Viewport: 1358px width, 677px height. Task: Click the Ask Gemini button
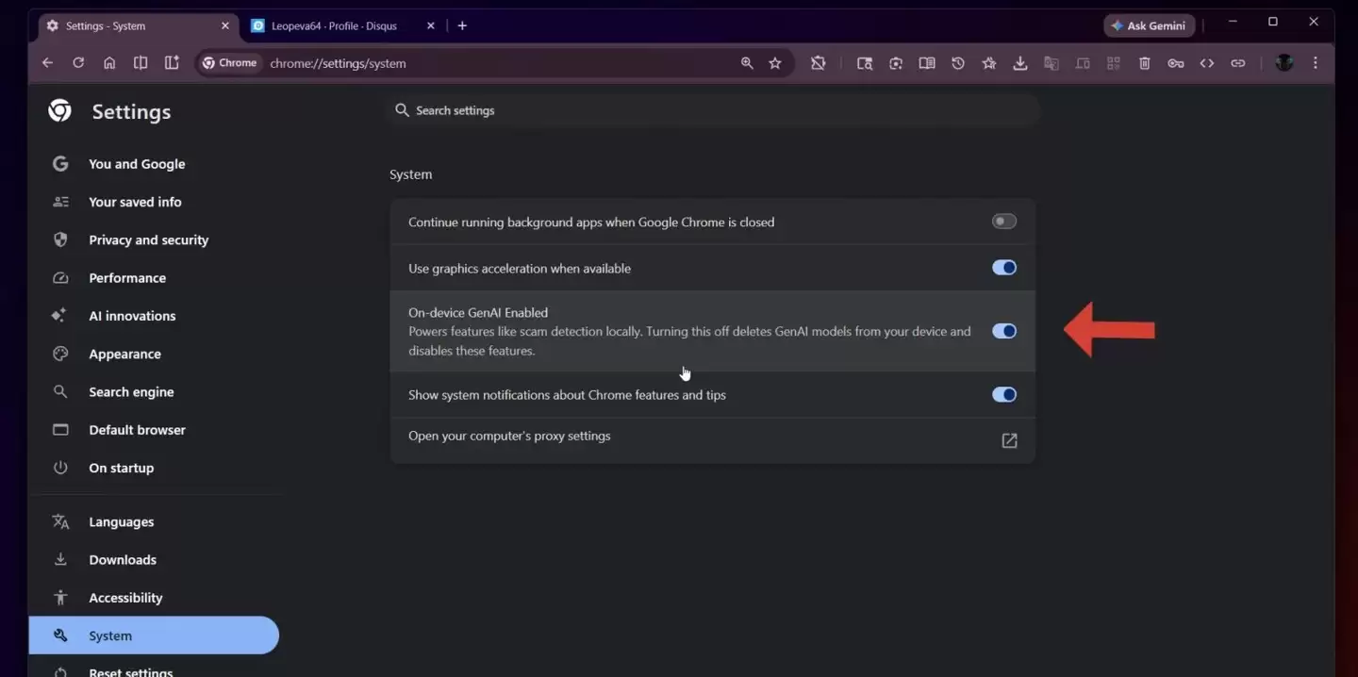[1149, 25]
